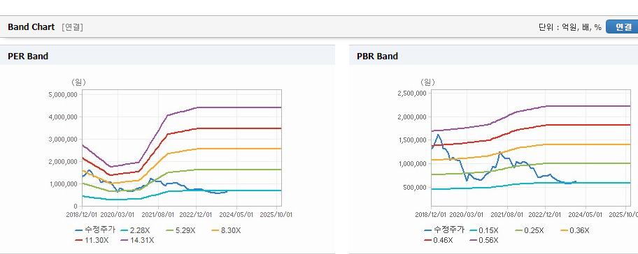Toggle the 11.30X legend entry
This screenshot has width=638, height=254.
[x=92, y=240]
